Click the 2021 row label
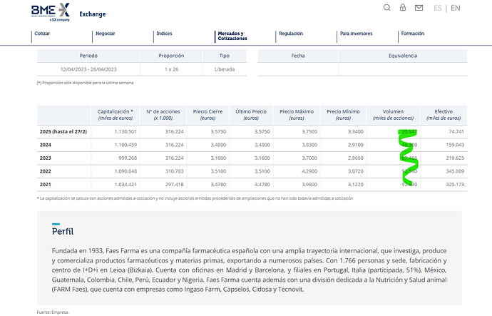The height and width of the screenshot is (316, 492). (45, 185)
